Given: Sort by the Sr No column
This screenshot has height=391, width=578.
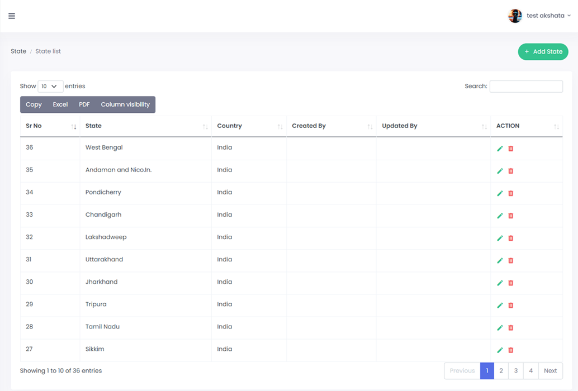Looking at the screenshot, I should click(x=50, y=126).
